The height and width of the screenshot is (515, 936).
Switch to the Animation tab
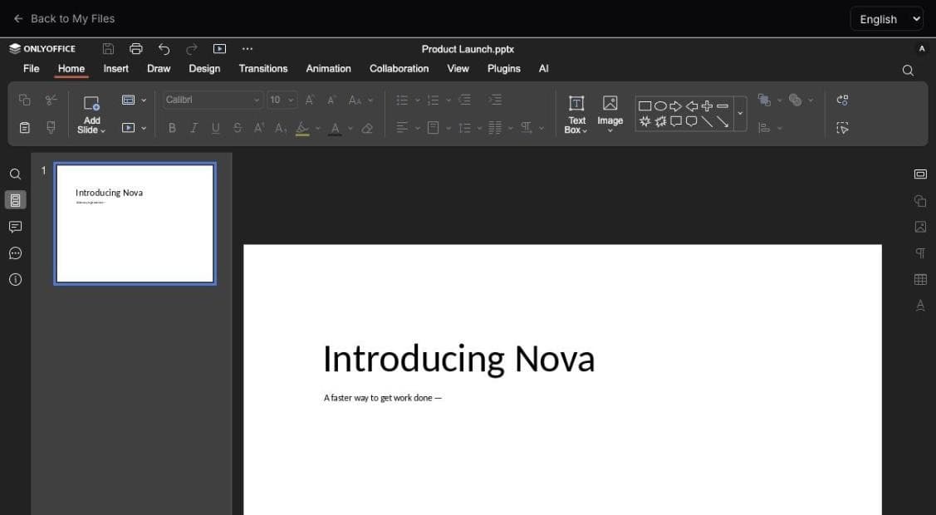[328, 69]
